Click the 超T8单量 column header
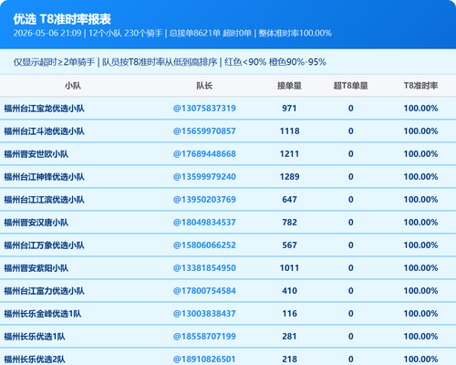This screenshot has width=456, height=365. 350,86
